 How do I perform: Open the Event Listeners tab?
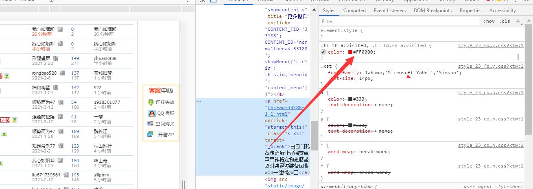pyautogui.click(x=390, y=11)
